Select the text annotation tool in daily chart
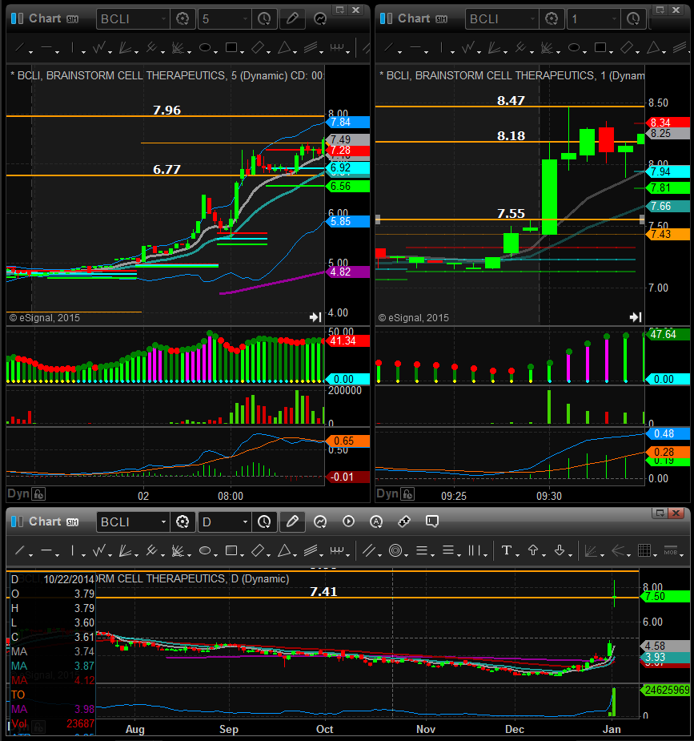694x741 pixels. (507, 550)
